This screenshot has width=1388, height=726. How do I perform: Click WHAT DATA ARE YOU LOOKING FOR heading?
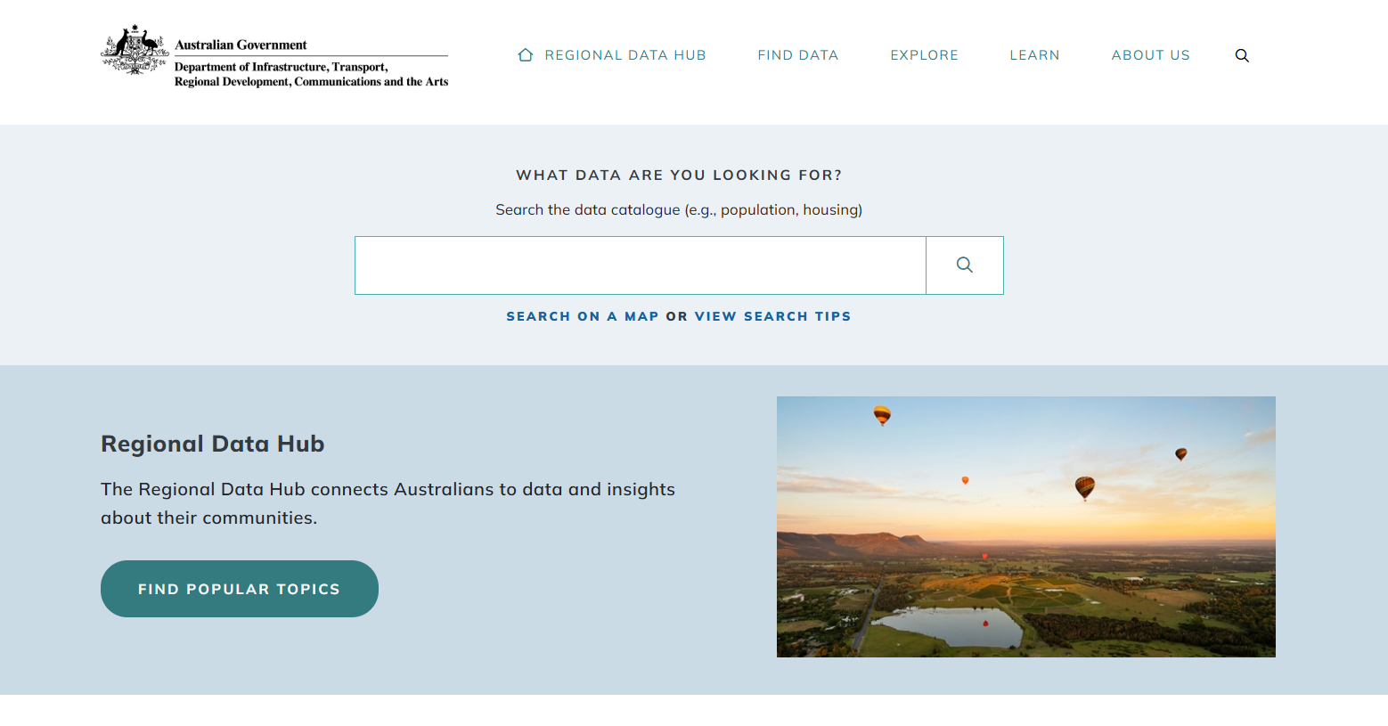pyautogui.click(x=679, y=175)
